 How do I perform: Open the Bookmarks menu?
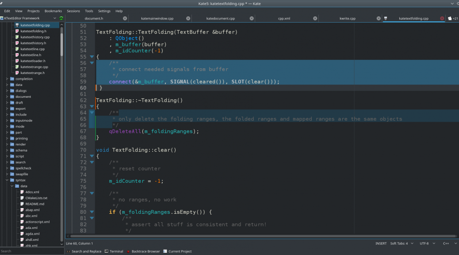coord(53,11)
